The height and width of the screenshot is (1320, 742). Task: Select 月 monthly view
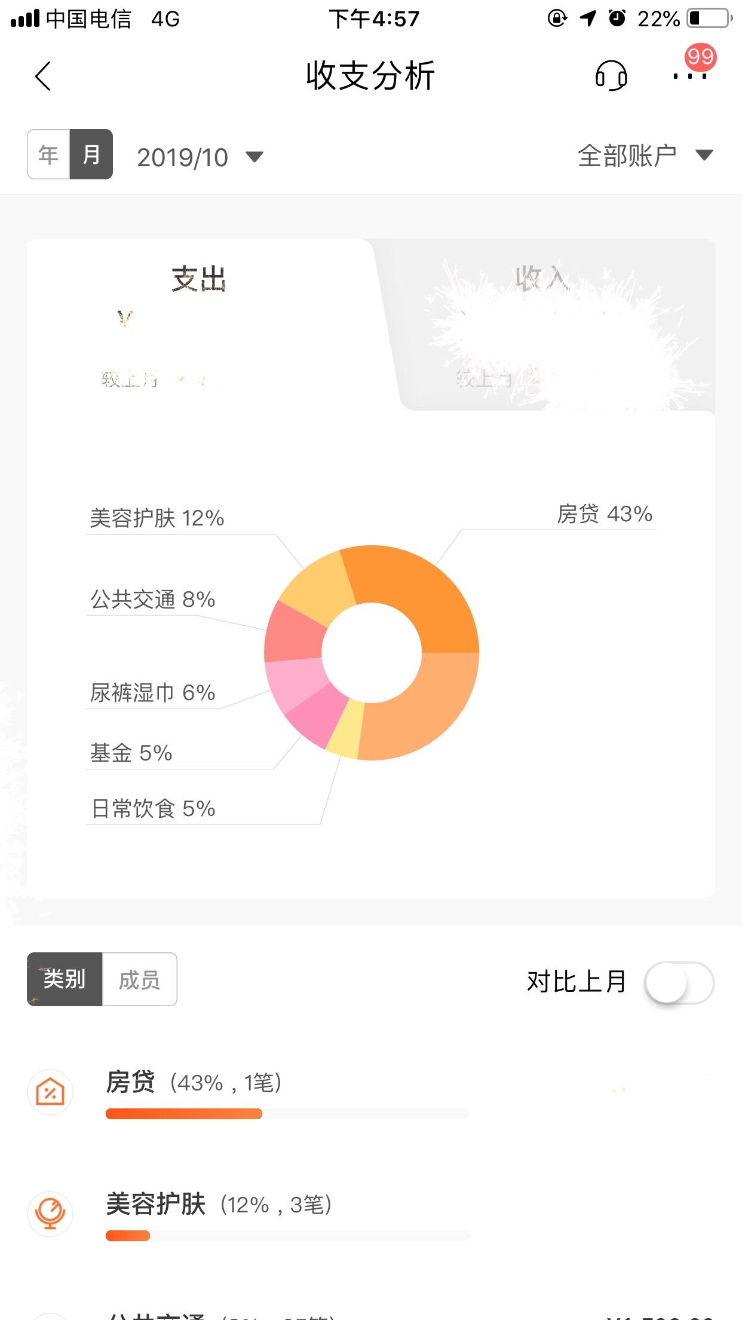pyautogui.click(x=91, y=154)
